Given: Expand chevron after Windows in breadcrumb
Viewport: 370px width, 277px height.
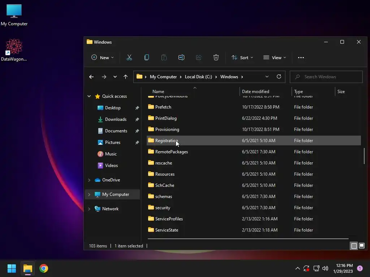Looking at the screenshot, I should (x=242, y=77).
